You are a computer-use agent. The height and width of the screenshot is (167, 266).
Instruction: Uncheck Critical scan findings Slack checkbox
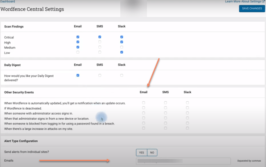[x=122, y=37]
